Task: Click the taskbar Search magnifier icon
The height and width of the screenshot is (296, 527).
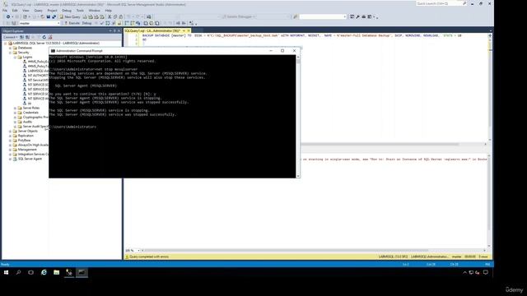Action: (18, 272)
